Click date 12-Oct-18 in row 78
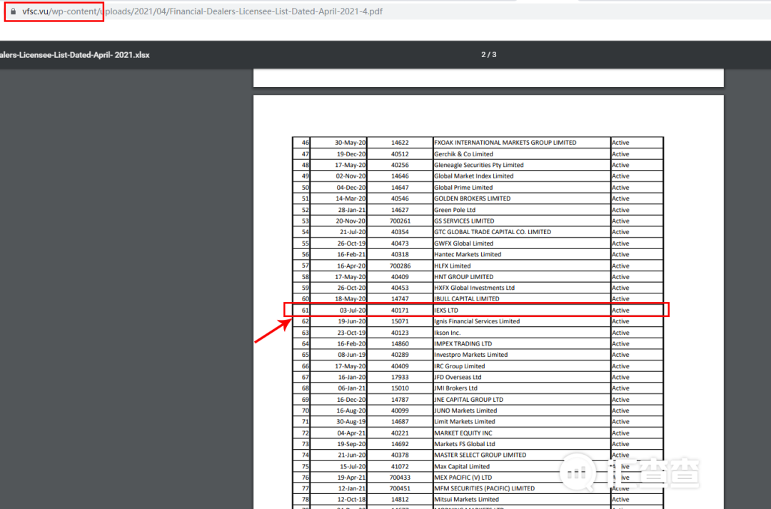This screenshot has width=771, height=509. pyautogui.click(x=351, y=500)
